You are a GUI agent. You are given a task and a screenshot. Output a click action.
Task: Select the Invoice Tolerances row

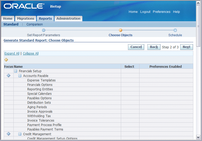pos(99,121)
